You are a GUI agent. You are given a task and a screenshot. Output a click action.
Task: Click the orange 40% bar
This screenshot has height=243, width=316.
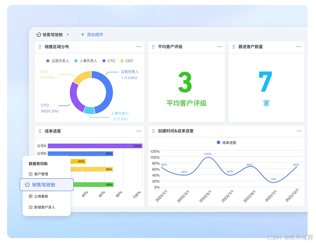(78, 161)
